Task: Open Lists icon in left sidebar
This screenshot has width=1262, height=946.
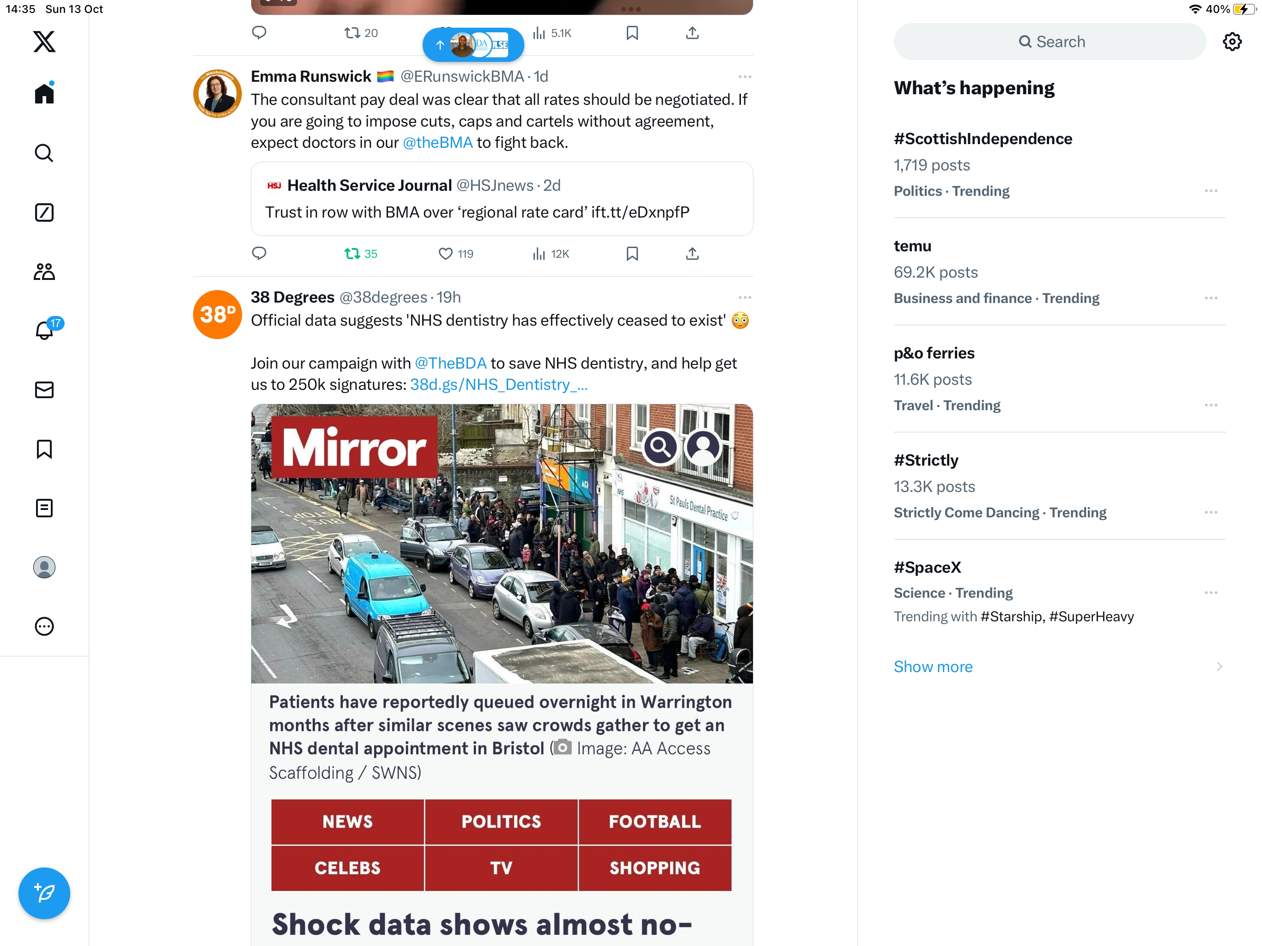Action: tap(44, 508)
